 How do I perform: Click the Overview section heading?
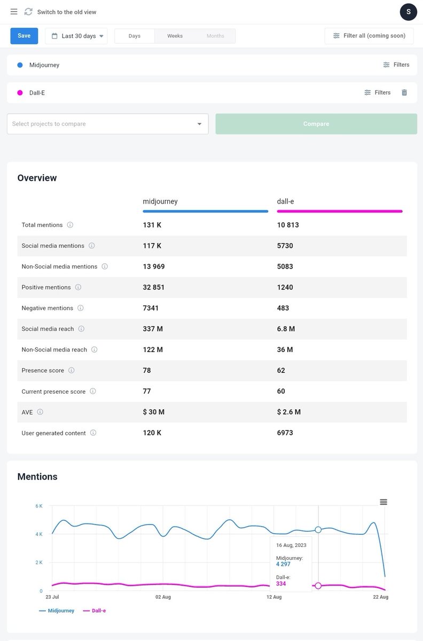(x=37, y=178)
